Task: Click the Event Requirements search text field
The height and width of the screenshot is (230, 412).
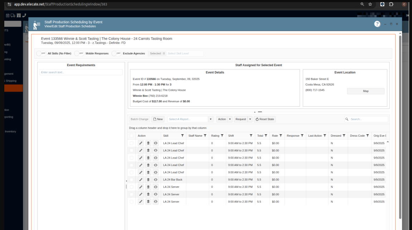Action: click(x=81, y=72)
